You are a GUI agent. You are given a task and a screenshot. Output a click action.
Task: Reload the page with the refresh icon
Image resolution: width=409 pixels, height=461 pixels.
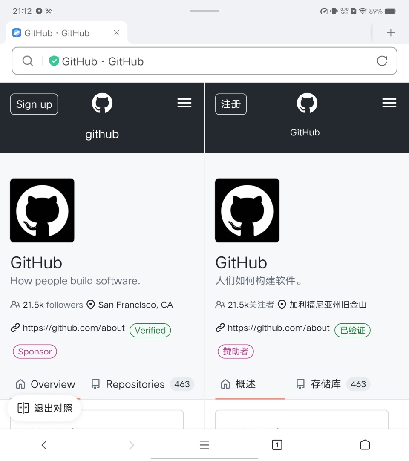[382, 61]
